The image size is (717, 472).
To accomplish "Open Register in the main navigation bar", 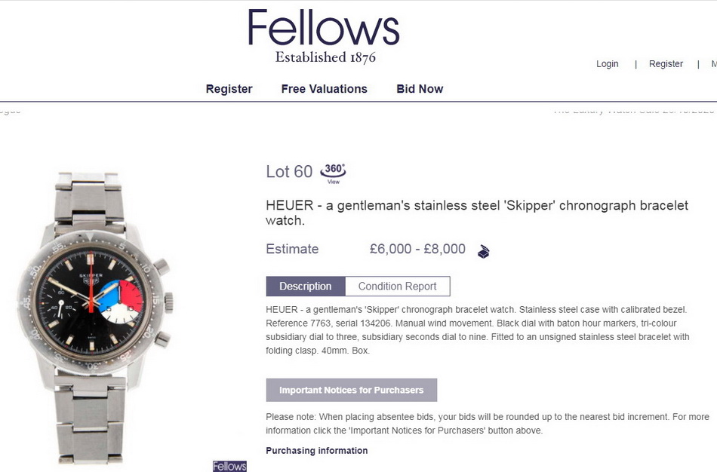I will (x=229, y=89).
